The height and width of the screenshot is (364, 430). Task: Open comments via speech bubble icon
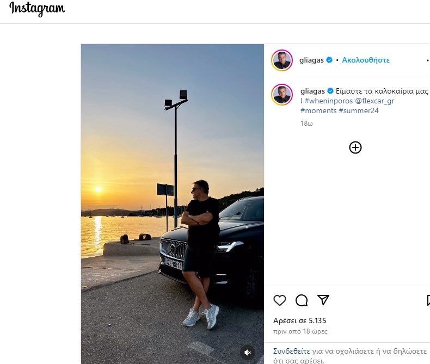pos(302,300)
